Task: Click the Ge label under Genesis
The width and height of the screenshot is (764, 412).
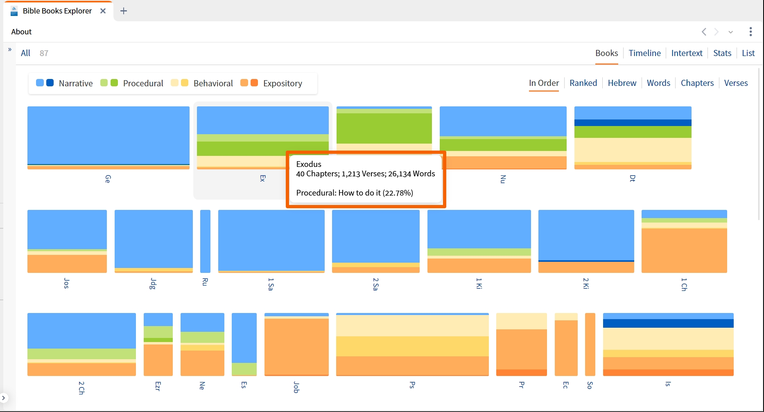Action: pos(108,179)
